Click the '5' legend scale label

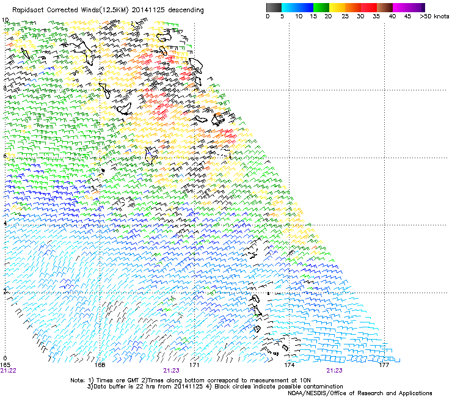[x=282, y=16]
